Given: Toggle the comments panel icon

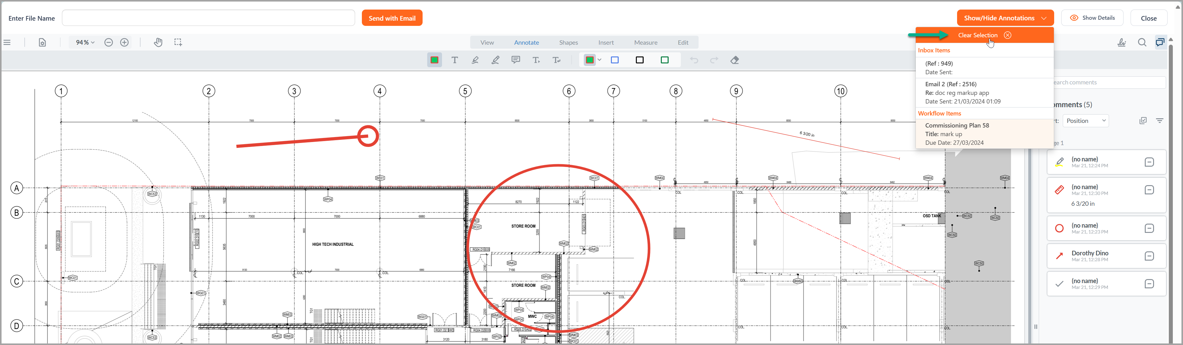Looking at the screenshot, I should 1160,42.
